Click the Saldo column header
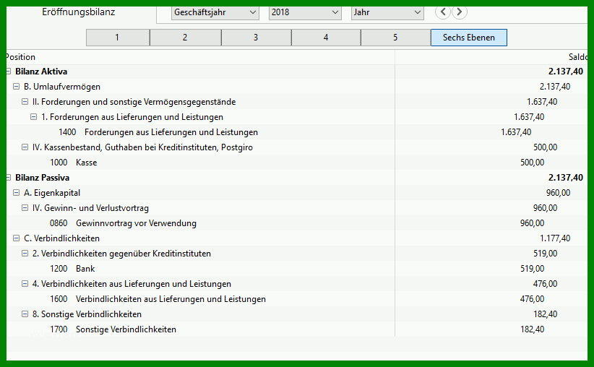The height and width of the screenshot is (367, 594). (x=491, y=57)
